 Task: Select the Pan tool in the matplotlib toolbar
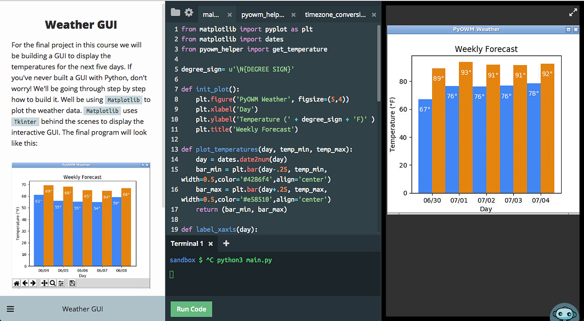[x=44, y=283]
